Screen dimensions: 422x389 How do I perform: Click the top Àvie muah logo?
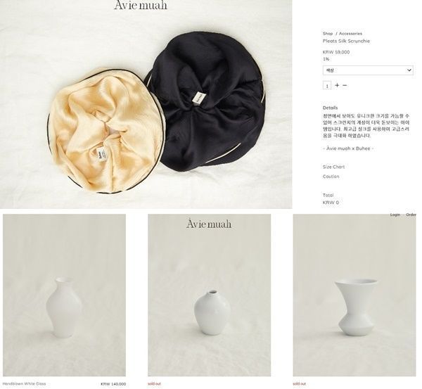140,6
